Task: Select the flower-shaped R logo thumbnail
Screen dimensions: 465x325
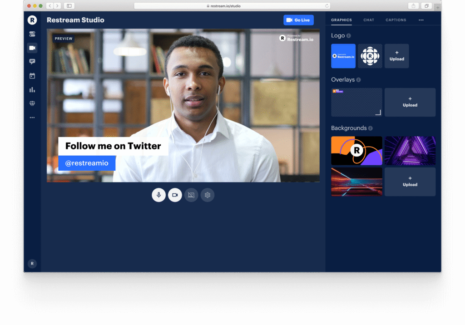Action: click(x=370, y=56)
